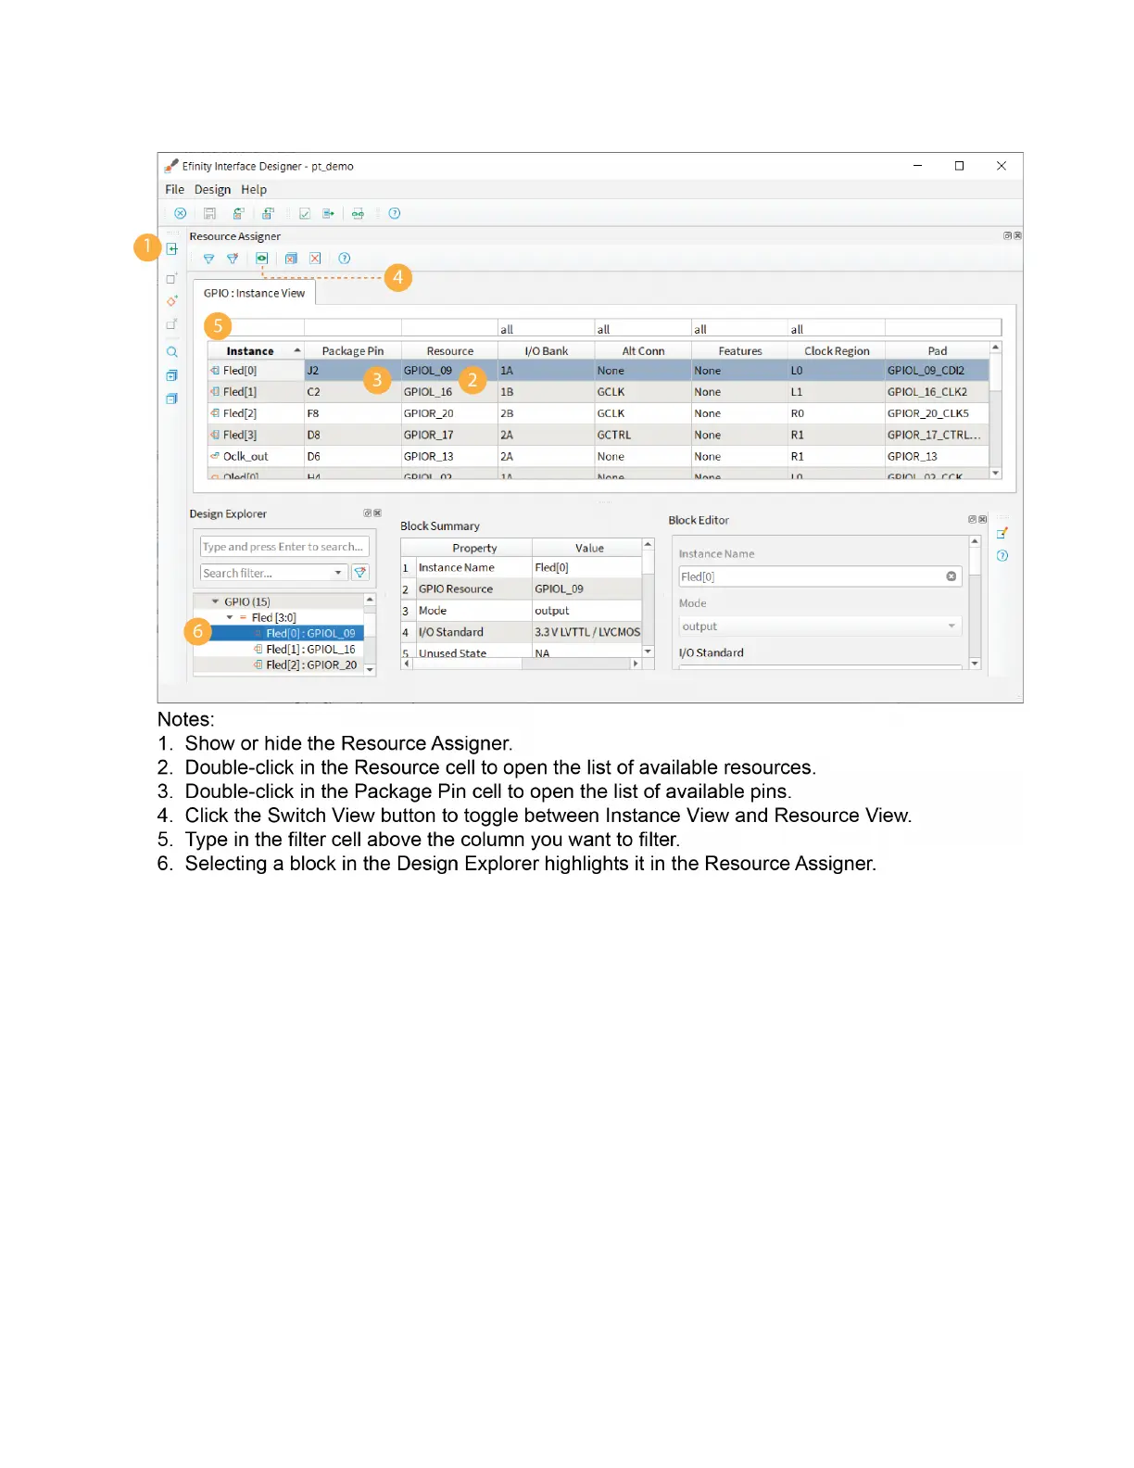Click the Alt Conn column header
The height and width of the screenshot is (1468, 1134).
(x=643, y=350)
